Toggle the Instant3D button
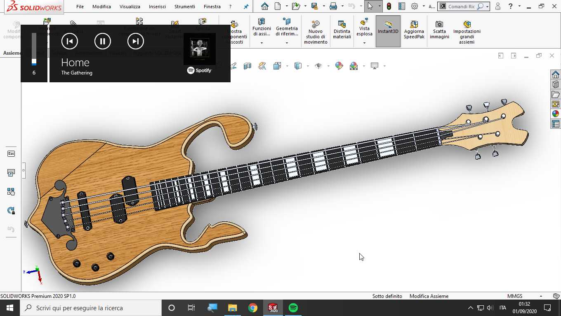 pos(388,31)
